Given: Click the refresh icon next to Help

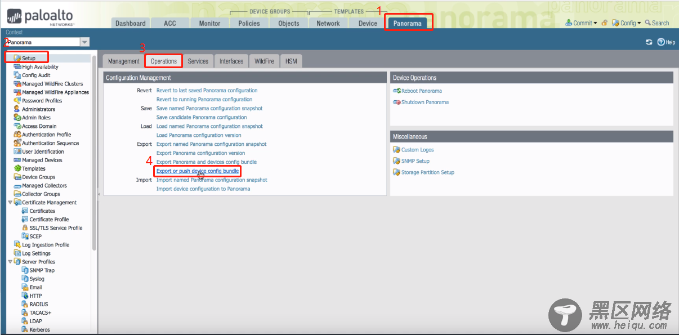Looking at the screenshot, I should [649, 42].
